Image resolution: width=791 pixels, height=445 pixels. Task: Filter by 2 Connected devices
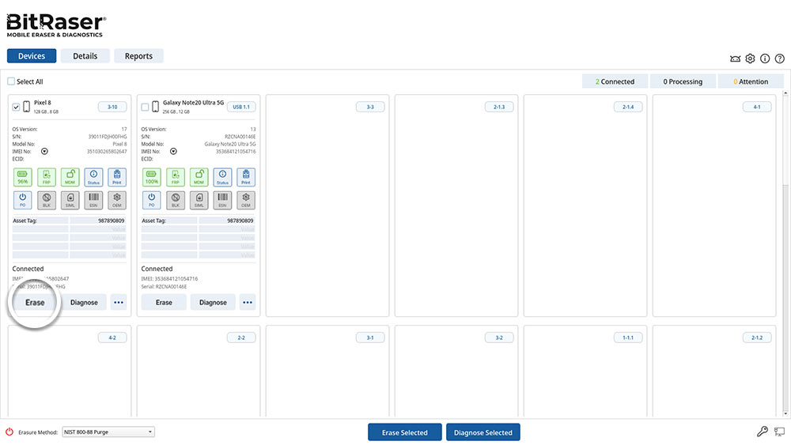point(615,81)
